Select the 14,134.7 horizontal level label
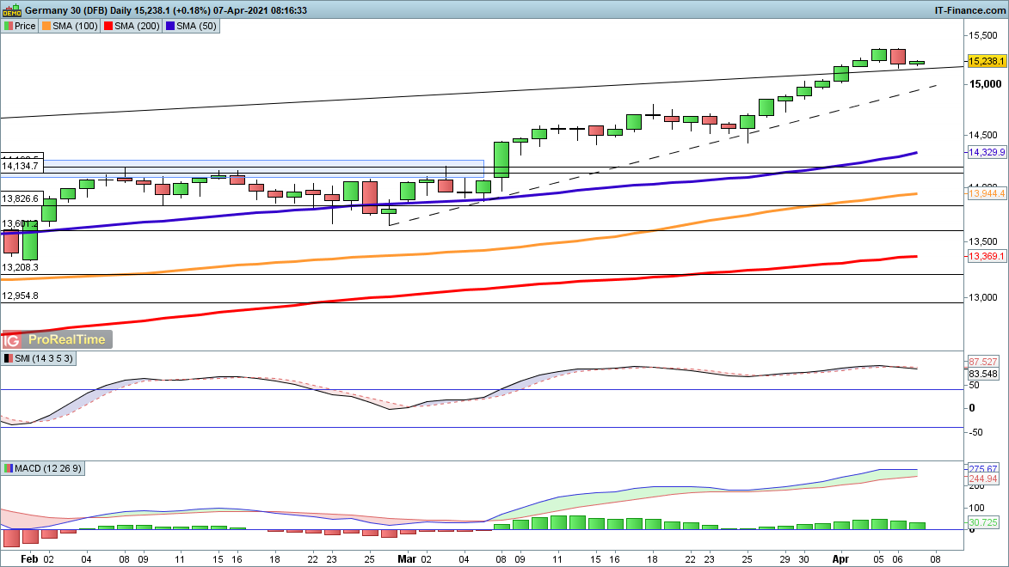The width and height of the screenshot is (1009, 567). pos(21,166)
